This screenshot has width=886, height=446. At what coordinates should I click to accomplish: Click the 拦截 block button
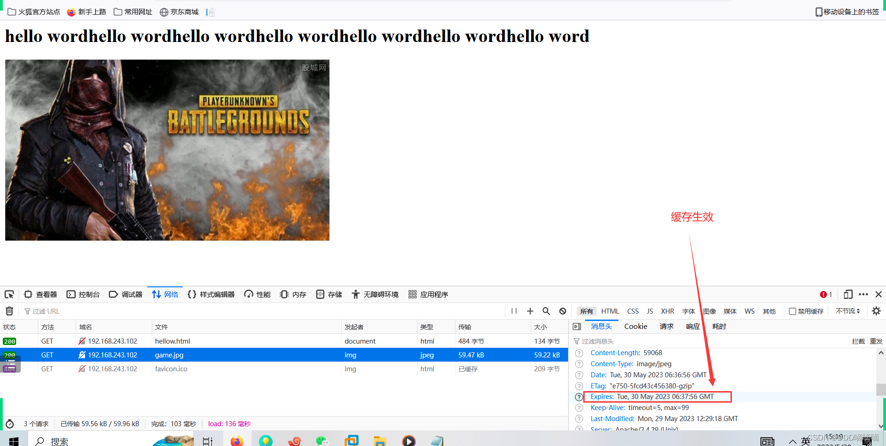[x=858, y=341]
